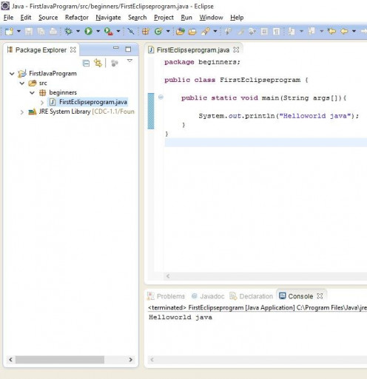This screenshot has width=367, height=379.
Task: Click the Focus on Active Task icon
Action: (x=115, y=64)
